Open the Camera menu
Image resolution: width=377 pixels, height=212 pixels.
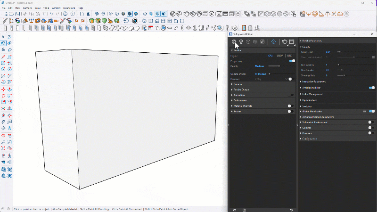coord(27,8)
